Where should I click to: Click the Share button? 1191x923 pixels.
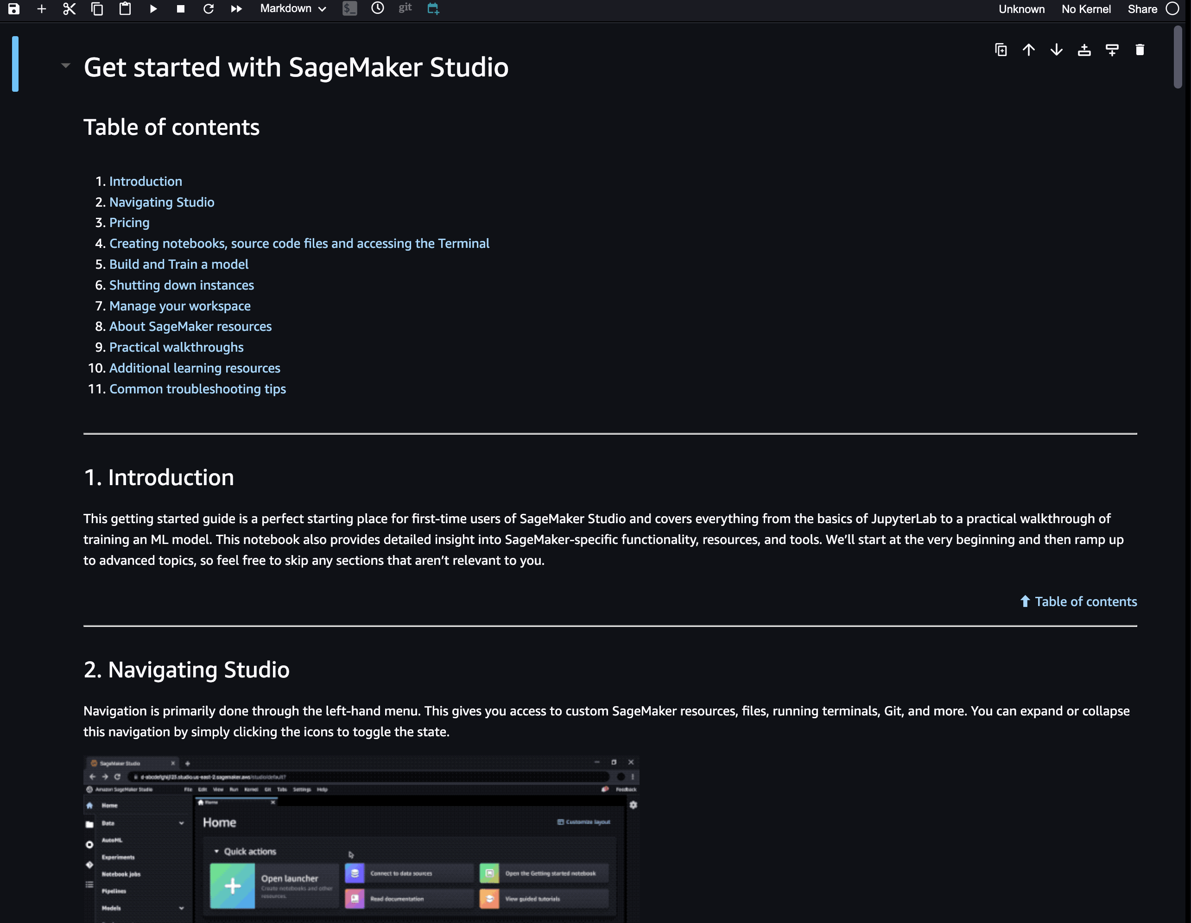[1142, 9]
